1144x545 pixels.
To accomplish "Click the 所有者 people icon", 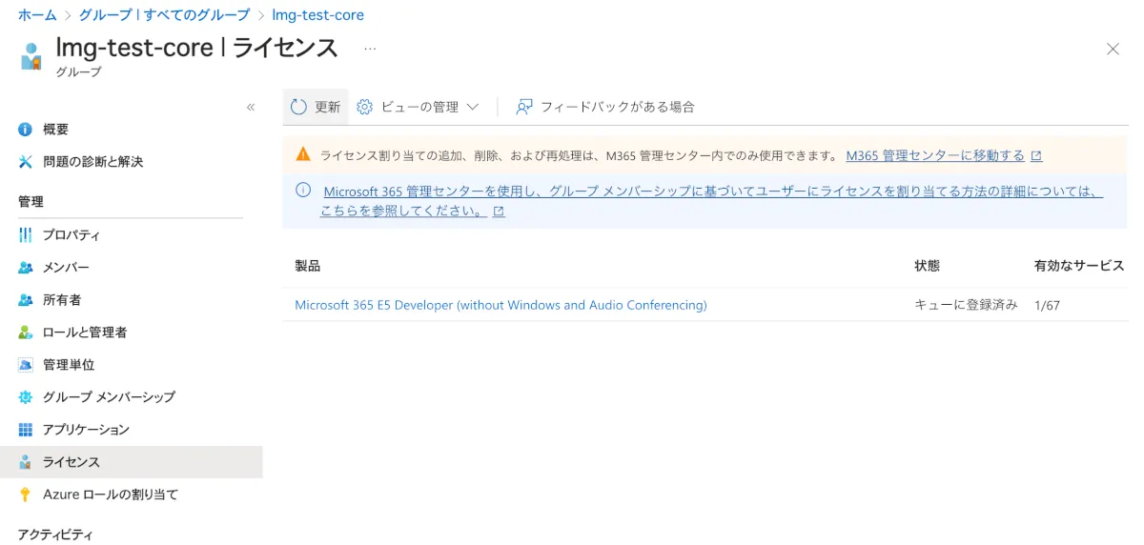I will click(26, 300).
